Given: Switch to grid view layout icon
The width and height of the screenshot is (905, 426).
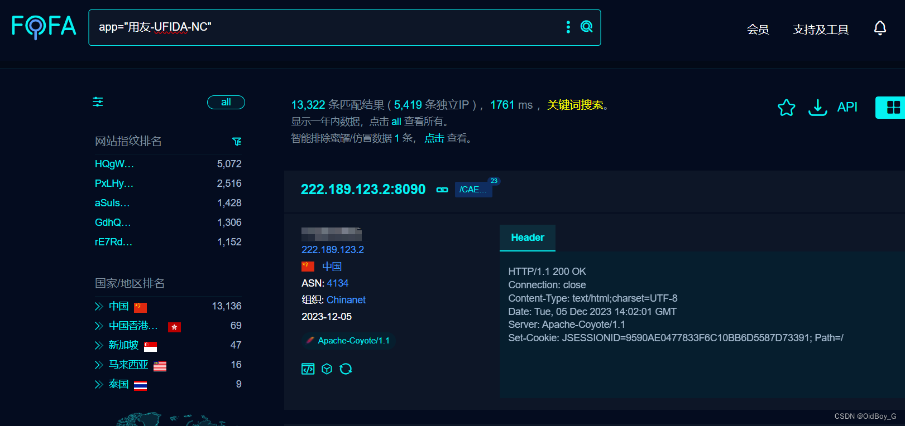Looking at the screenshot, I should pos(893,107).
